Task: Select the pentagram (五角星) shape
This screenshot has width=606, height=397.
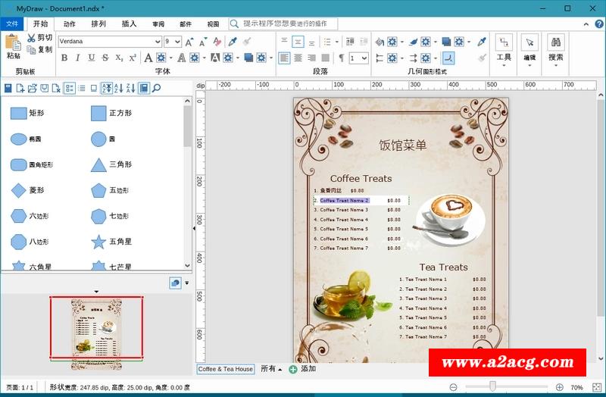Action: point(98,242)
